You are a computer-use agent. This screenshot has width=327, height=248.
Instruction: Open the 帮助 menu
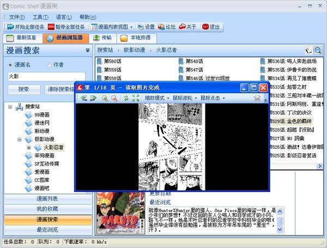pos(88,17)
